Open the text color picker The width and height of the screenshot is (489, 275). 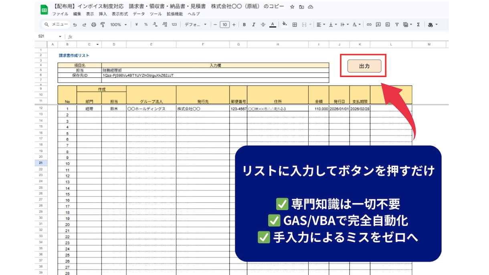[273, 24]
